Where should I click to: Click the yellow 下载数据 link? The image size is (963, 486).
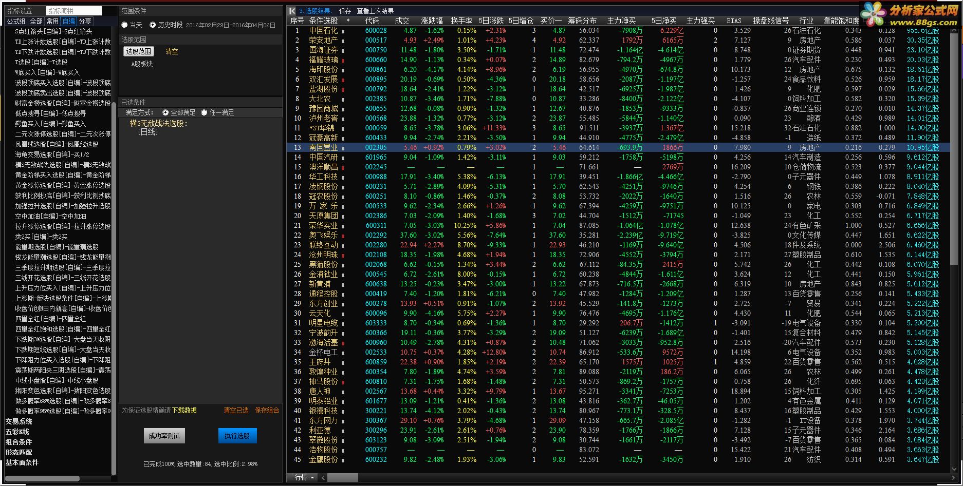184,410
